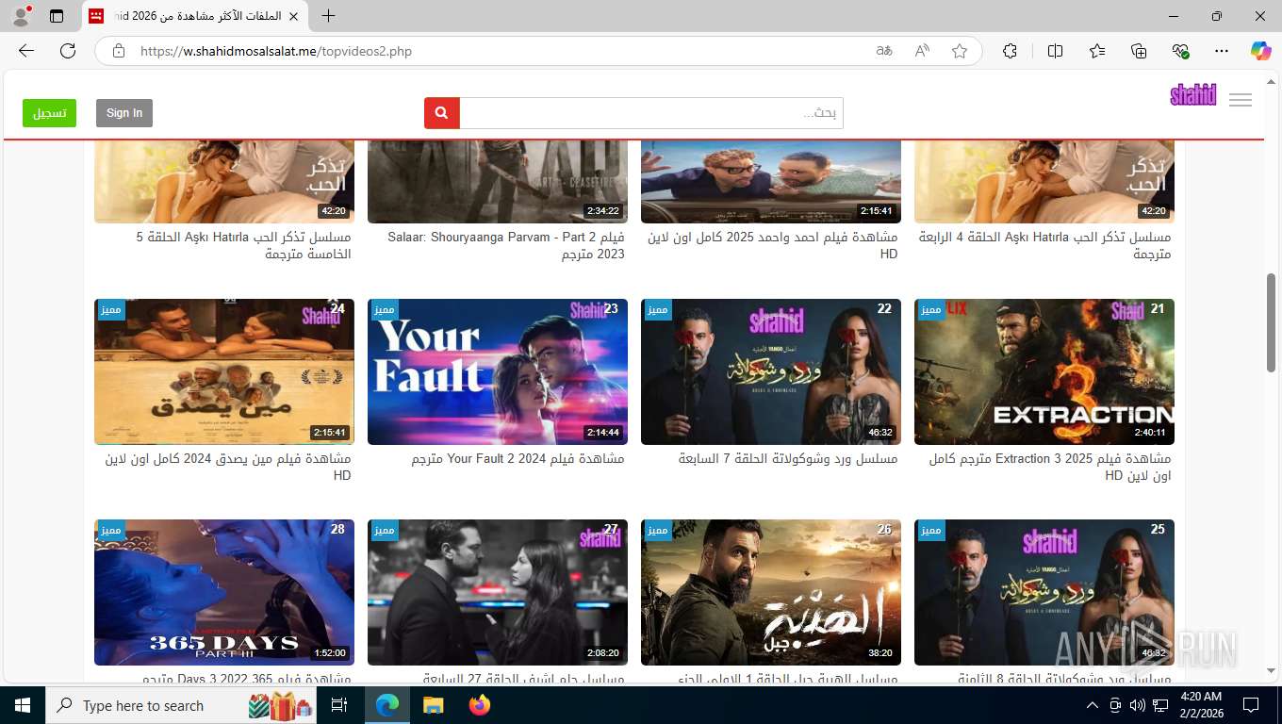Viewport: 1282px width, 724px height.
Task: Click the red search magnifier button
Action: (442, 113)
